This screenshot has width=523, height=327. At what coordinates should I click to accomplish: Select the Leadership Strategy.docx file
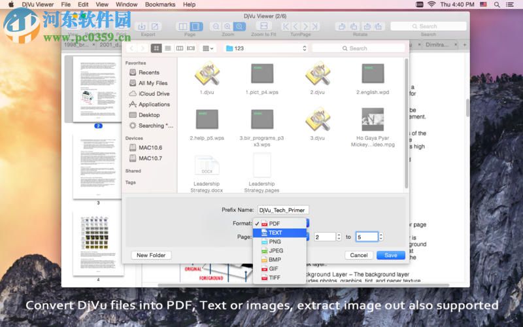pos(207,165)
